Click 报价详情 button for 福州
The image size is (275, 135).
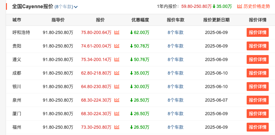point(257,127)
